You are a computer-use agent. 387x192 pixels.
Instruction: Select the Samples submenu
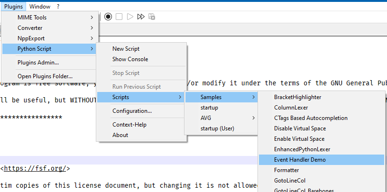[221, 97]
